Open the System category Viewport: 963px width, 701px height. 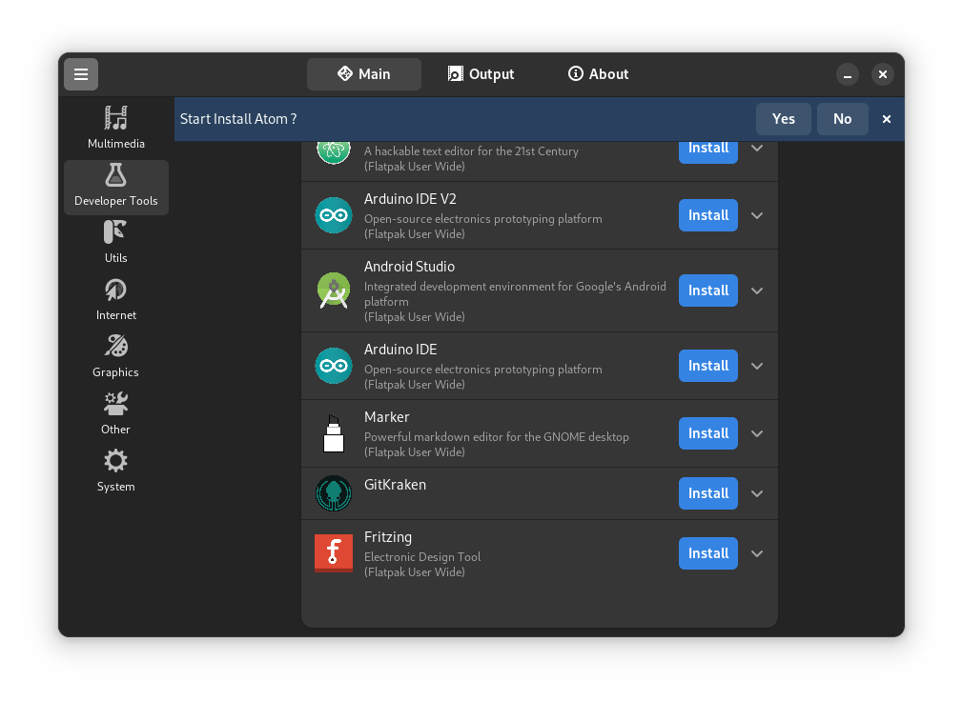tap(116, 471)
